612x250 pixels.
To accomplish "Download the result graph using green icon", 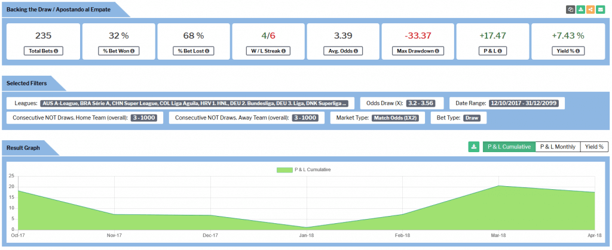I will [x=474, y=147].
